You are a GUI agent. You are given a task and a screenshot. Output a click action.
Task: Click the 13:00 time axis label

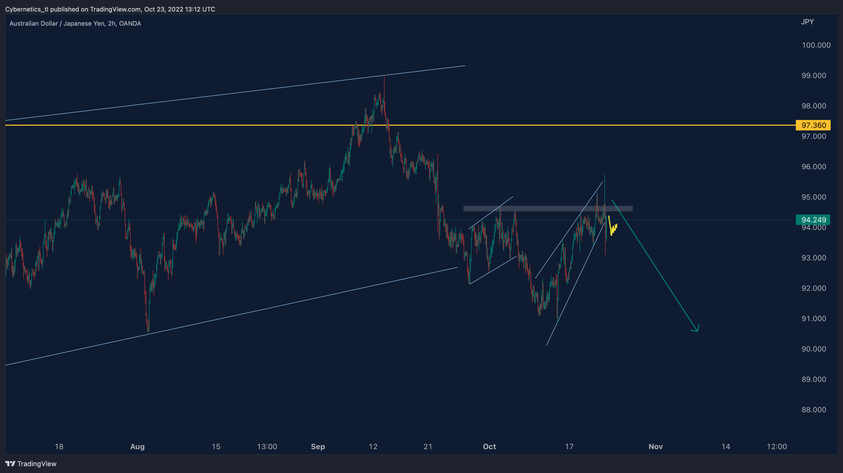(x=267, y=447)
